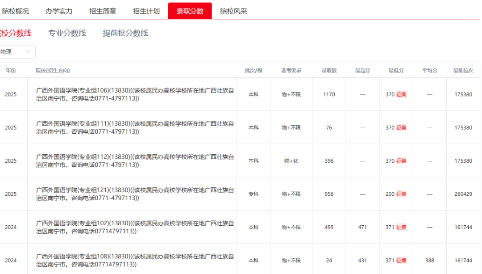Open the 物理 subject dropdown
The width and height of the screenshot is (482, 274).
coord(17,52)
